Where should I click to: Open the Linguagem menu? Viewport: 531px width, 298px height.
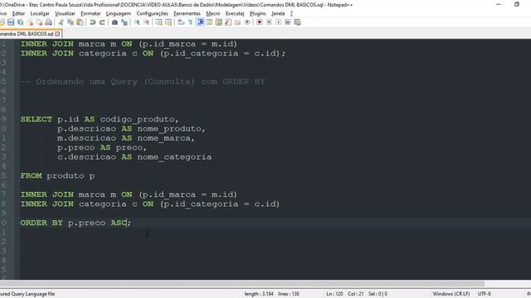coord(118,13)
